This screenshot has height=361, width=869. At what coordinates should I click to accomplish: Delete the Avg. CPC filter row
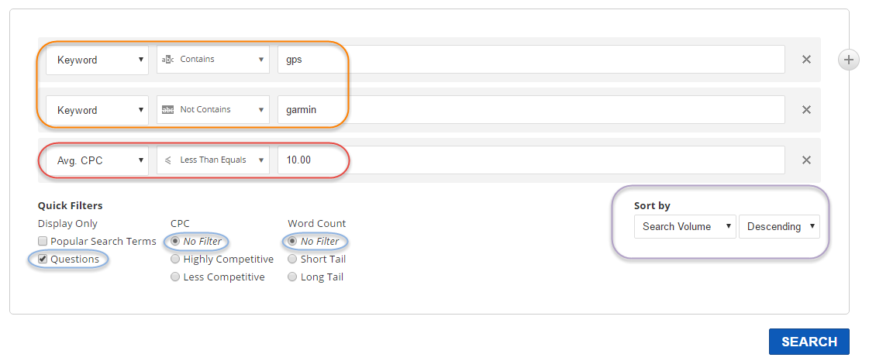[x=806, y=160]
